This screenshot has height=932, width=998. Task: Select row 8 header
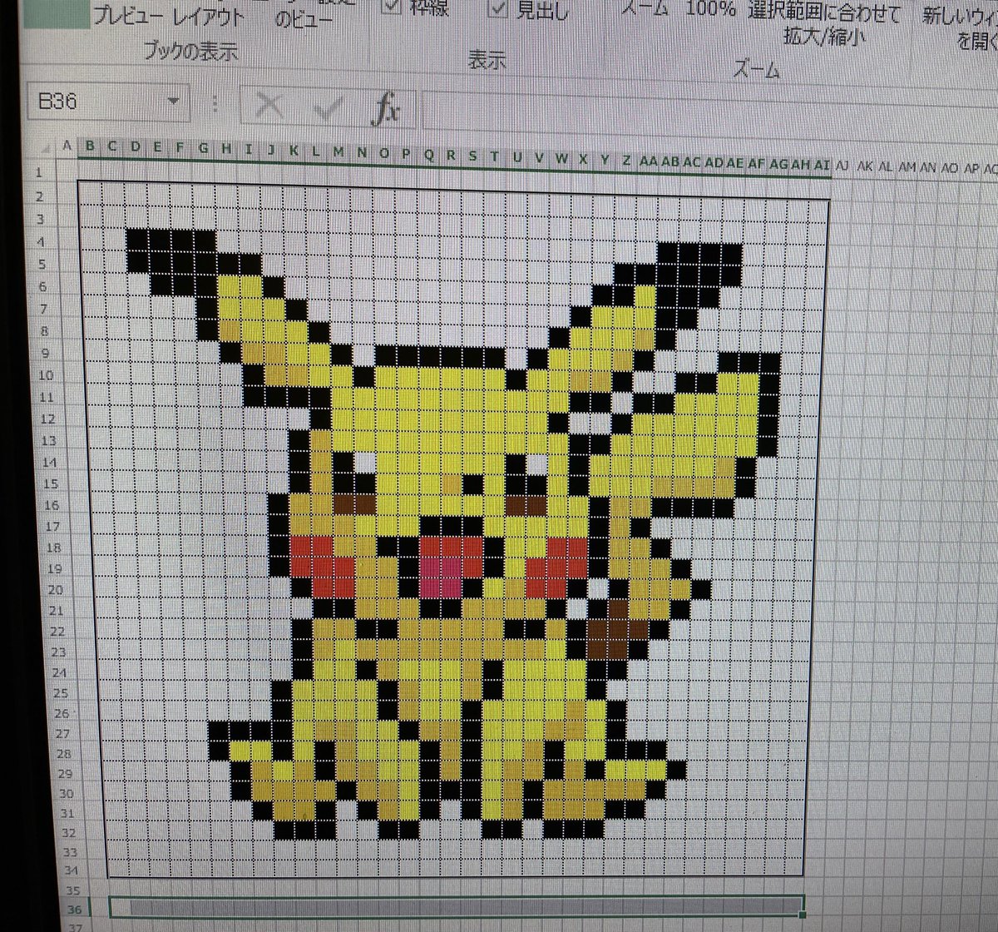pos(44,331)
